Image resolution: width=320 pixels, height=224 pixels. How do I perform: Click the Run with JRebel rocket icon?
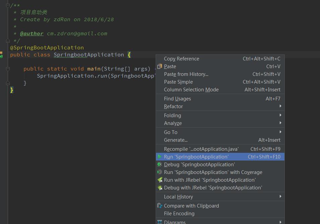(160, 180)
